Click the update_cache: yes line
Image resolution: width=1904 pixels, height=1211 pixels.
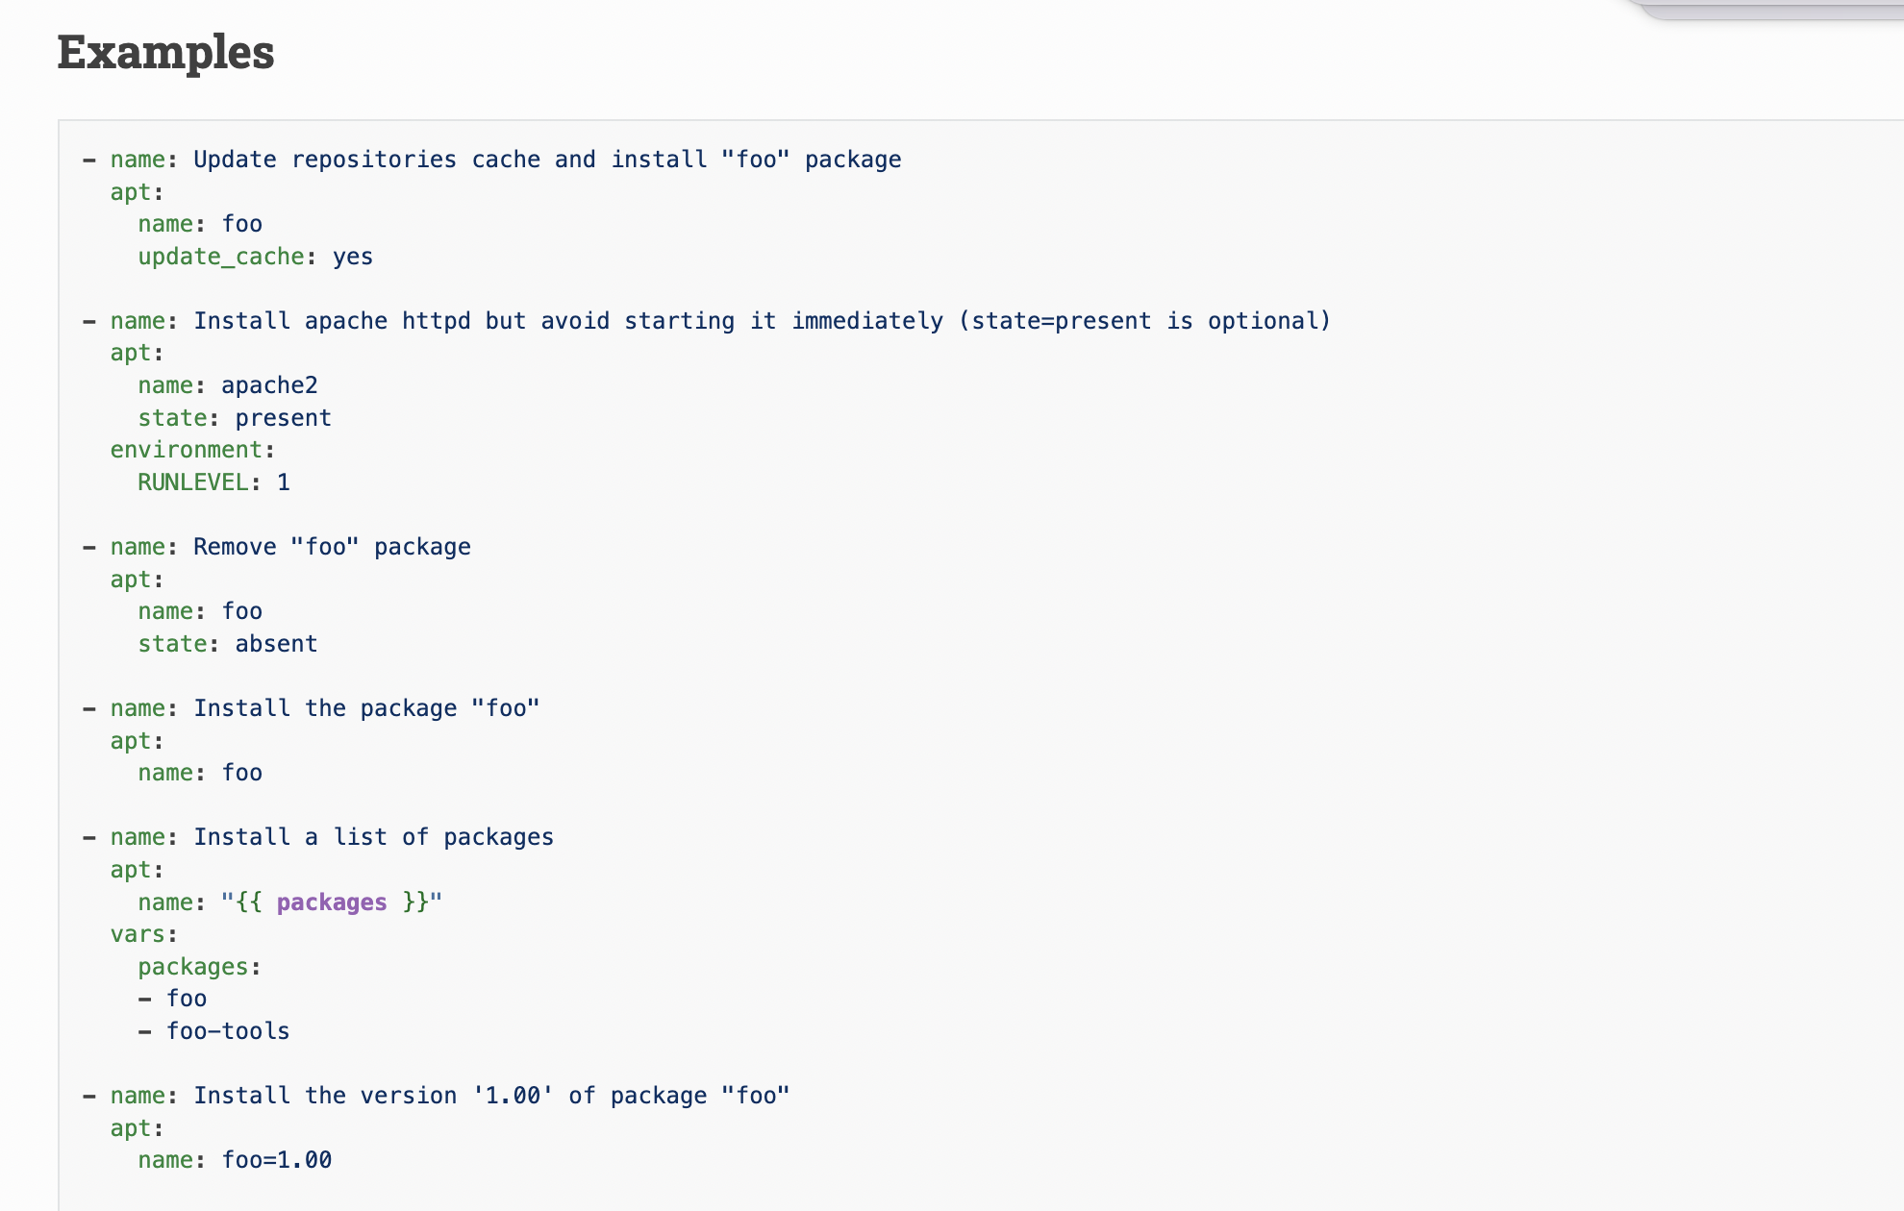pos(255,257)
